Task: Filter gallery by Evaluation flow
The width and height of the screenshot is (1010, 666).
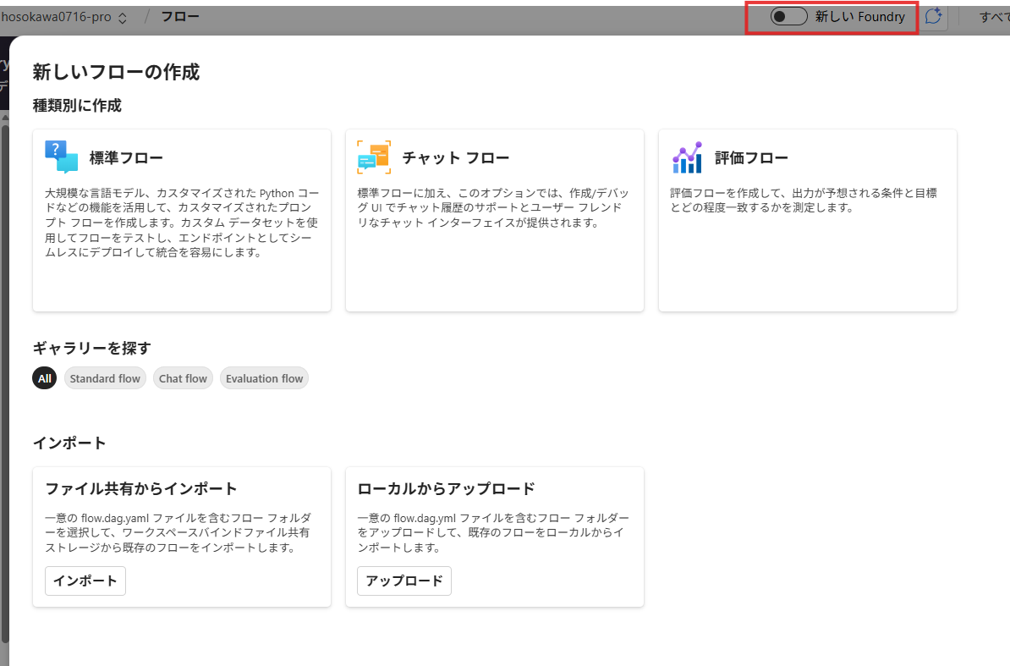Action: click(x=264, y=379)
